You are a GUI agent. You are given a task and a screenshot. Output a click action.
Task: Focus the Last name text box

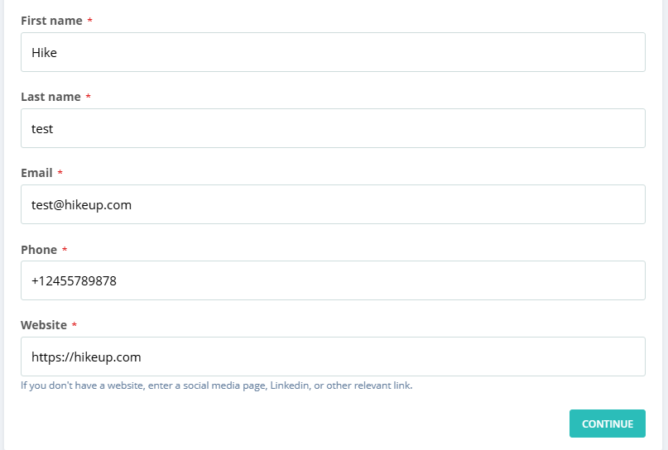333,128
